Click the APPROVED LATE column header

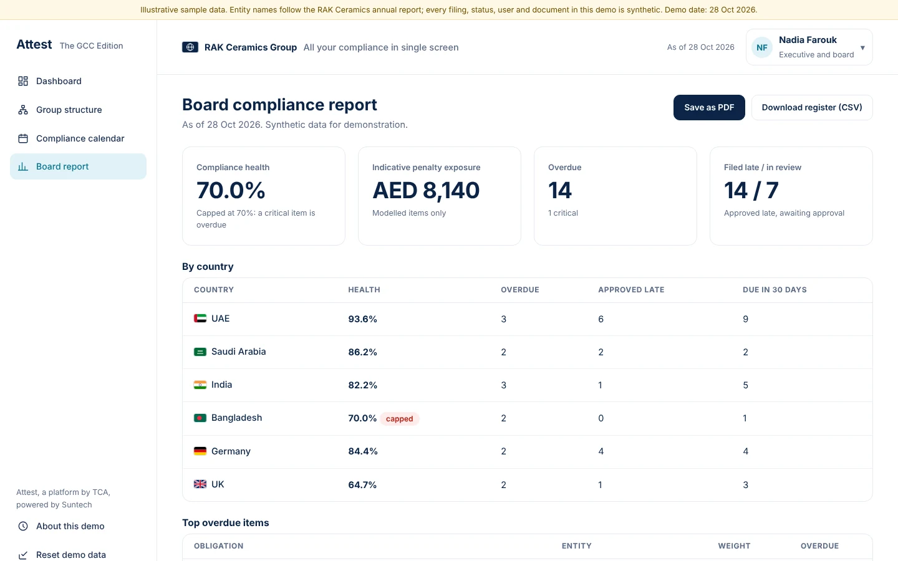[631, 290]
